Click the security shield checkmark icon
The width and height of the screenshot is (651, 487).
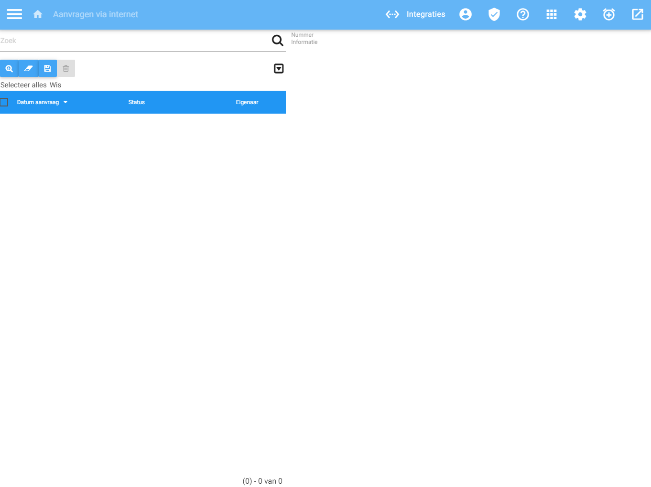[494, 14]
